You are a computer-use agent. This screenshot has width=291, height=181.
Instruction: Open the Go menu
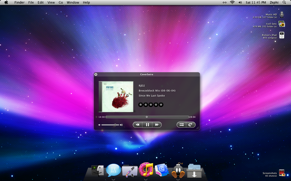(60, 2)
